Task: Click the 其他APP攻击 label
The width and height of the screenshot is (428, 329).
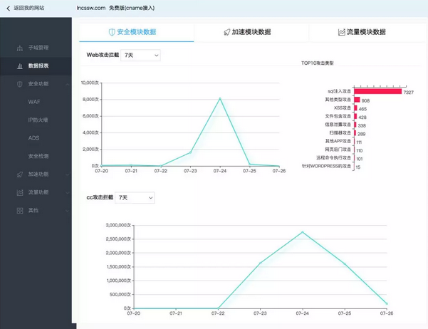Action: pyautogui.click(x=338, y=141)
